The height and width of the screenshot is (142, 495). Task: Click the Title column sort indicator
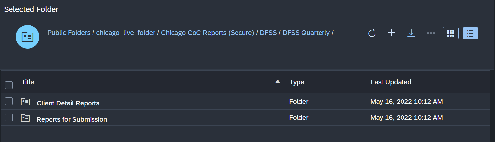pos(278,82)
